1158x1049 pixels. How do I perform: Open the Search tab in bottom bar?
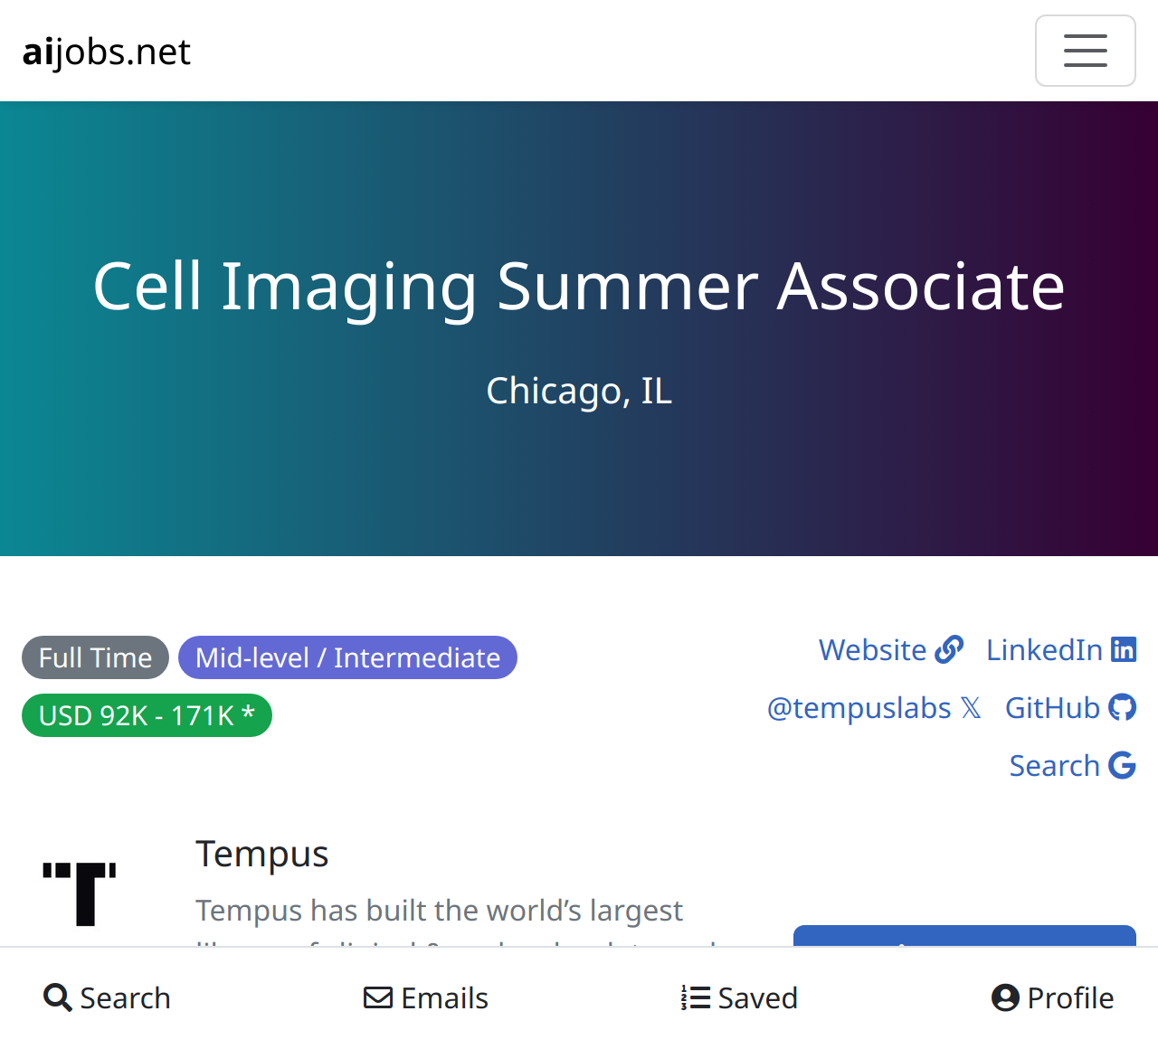tap(107, 997)
